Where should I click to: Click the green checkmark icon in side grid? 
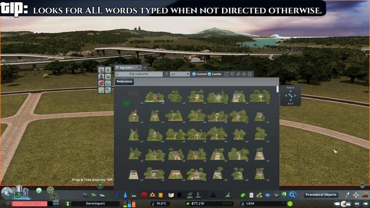101,90
